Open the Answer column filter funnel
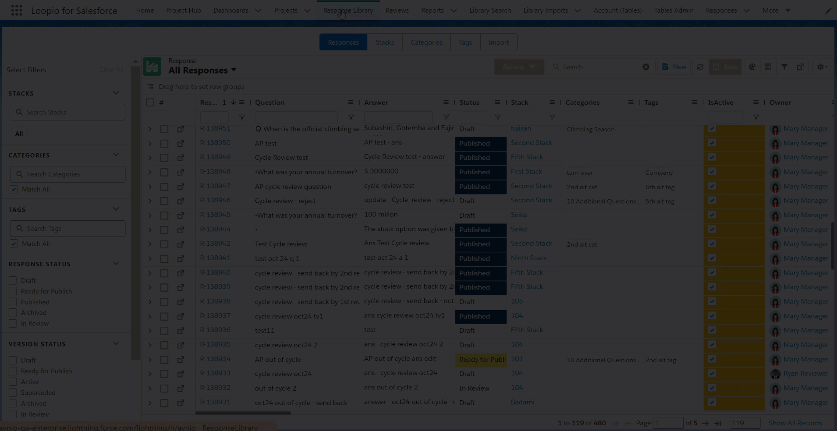The height and width of the screenshot is (431, 837). [446, 117]
